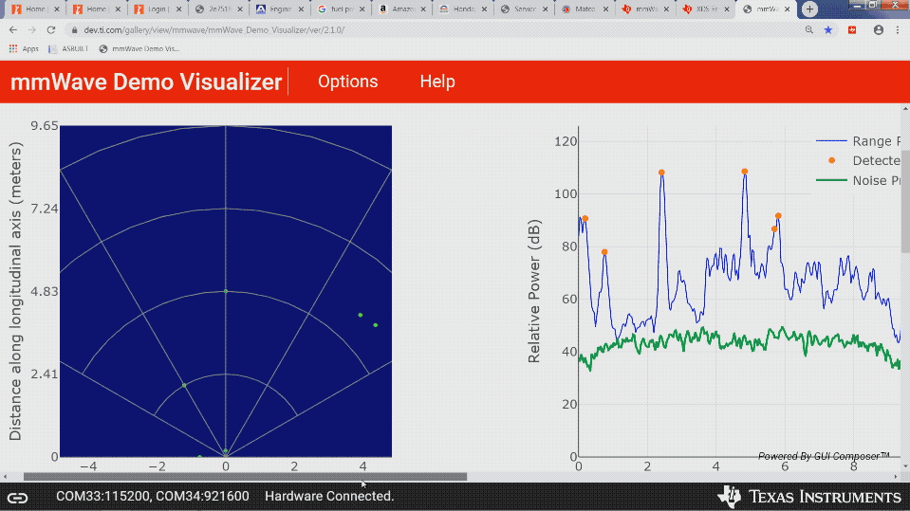
Task: Expand the Help menu
Action: [436, 82]
